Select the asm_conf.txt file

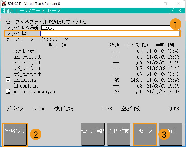click(27, 57)
